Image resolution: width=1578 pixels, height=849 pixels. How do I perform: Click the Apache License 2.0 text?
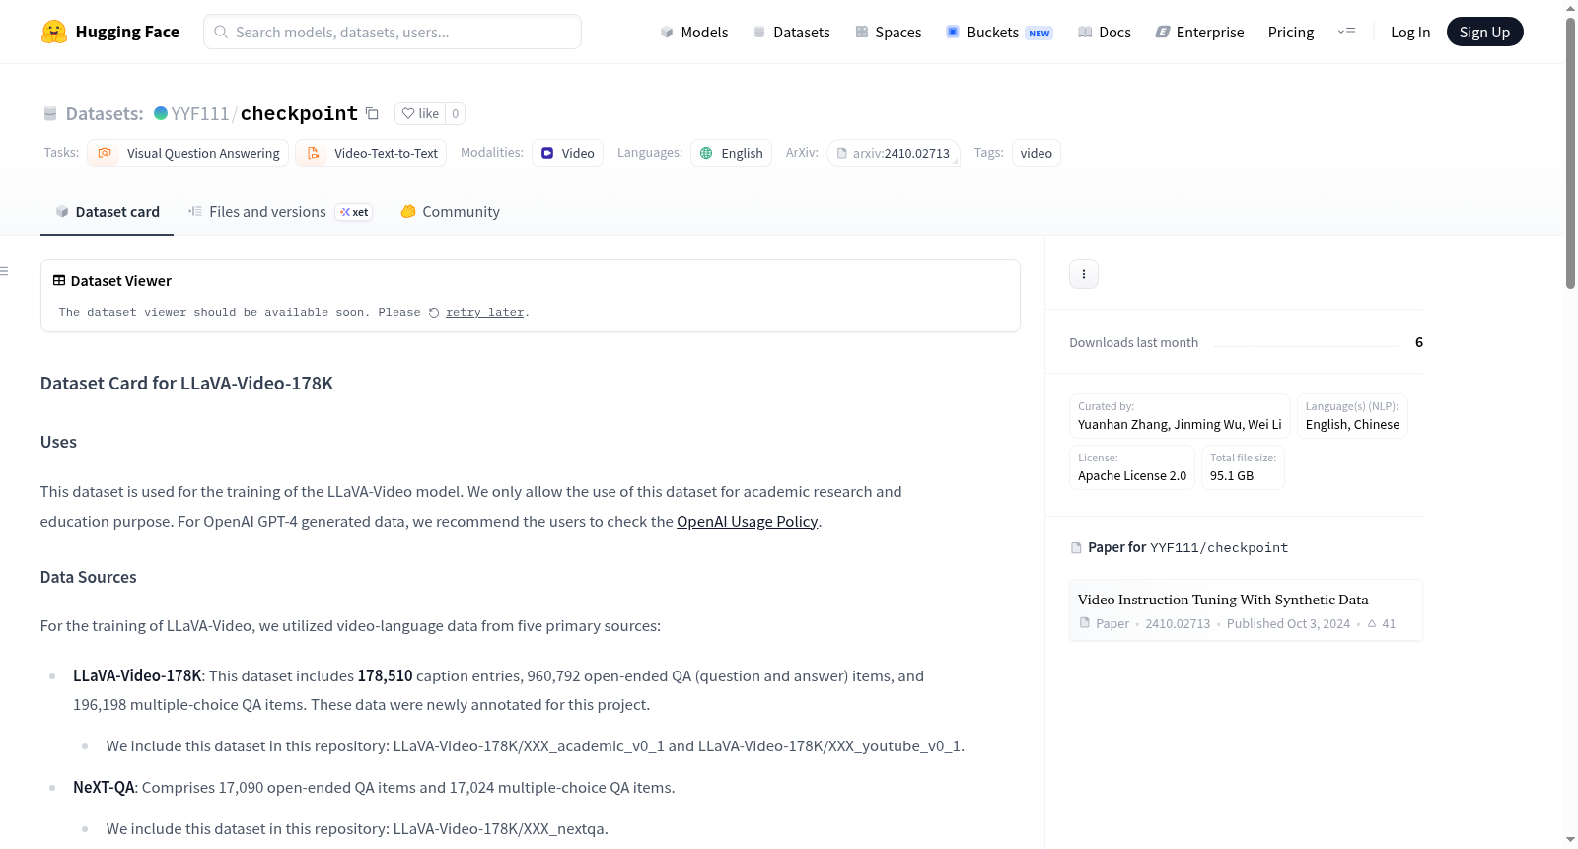1132,475
